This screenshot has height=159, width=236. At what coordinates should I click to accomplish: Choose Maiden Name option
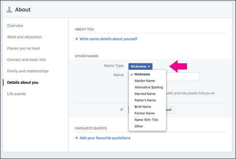coord(145,81)
